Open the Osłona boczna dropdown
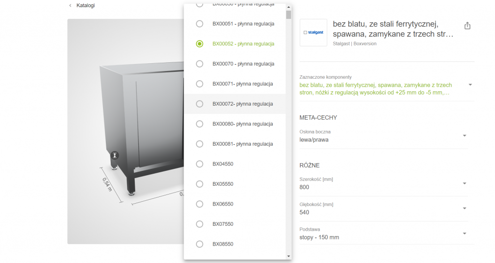Image resolution: width=495 pixels, height=263 pixels. 383,136
